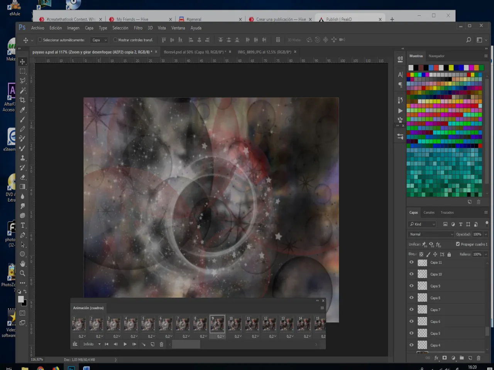Open the Infinito loop options dropdown

pos(92,344)
